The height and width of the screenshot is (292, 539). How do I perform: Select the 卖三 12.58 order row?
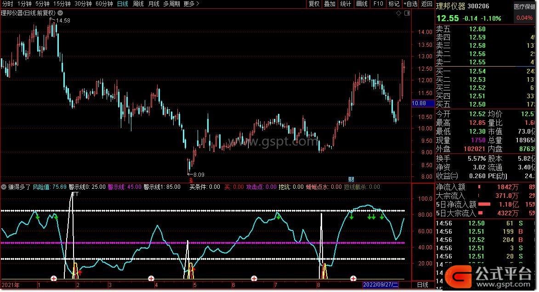[485, 46]
